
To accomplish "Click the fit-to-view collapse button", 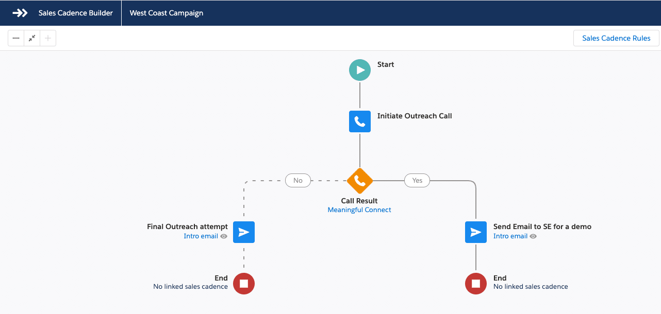I will (32, 38).
